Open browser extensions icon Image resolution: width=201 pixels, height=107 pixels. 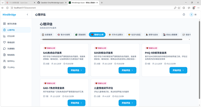click(x=184, y=8)
